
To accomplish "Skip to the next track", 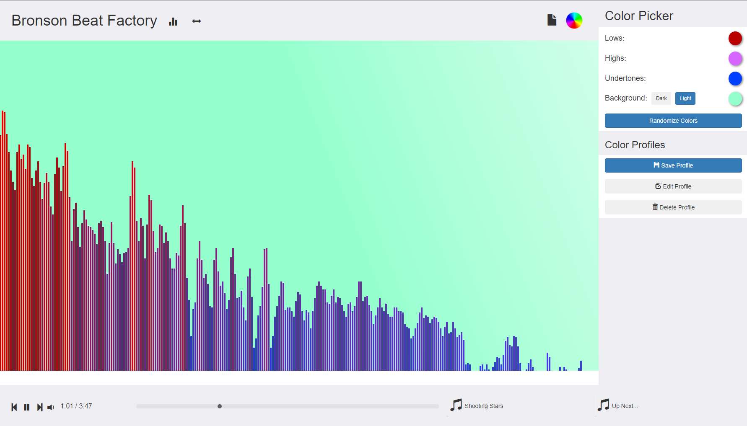I will pos(39,407).
